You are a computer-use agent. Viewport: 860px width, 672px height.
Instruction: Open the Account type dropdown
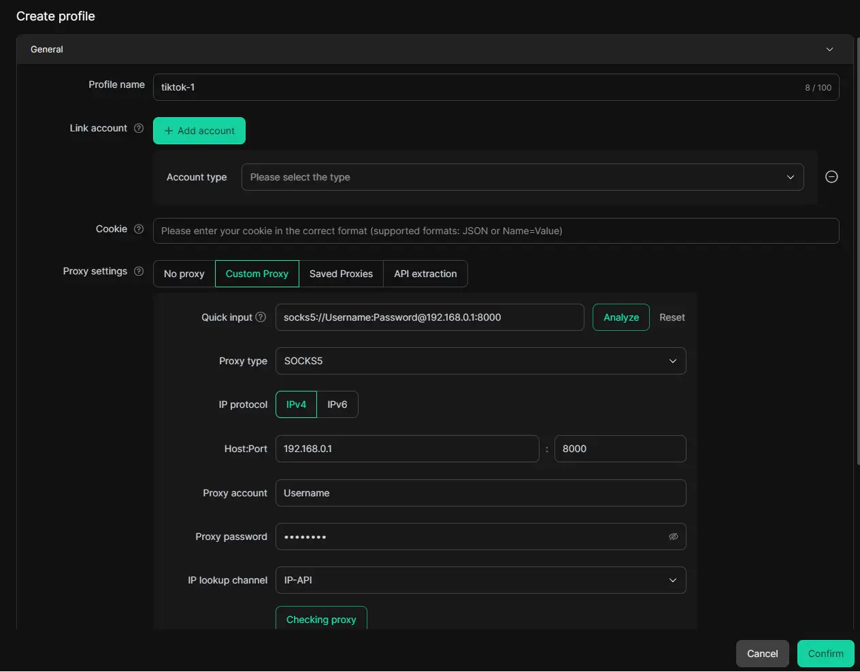(523, 177)
